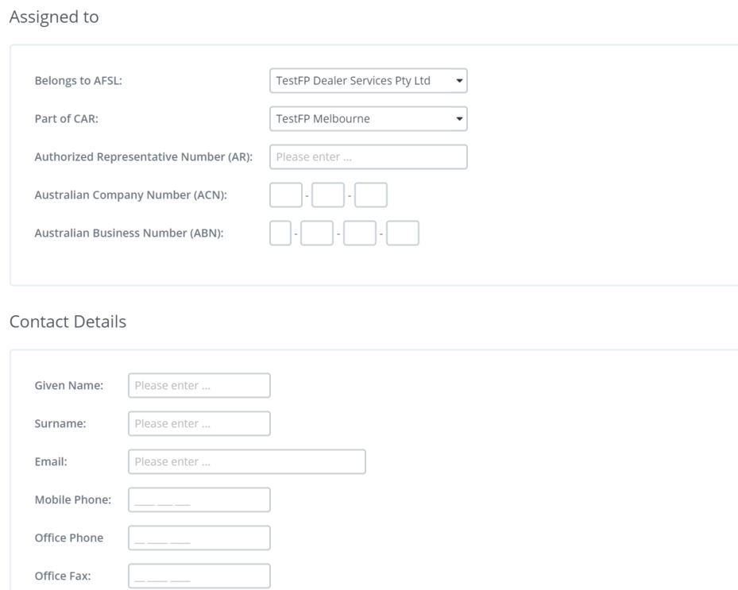Image resolution: width=738 pixels, height=590 pixels.
Task: Click the 'Assigned to' section heading
Action: point(54,17)
